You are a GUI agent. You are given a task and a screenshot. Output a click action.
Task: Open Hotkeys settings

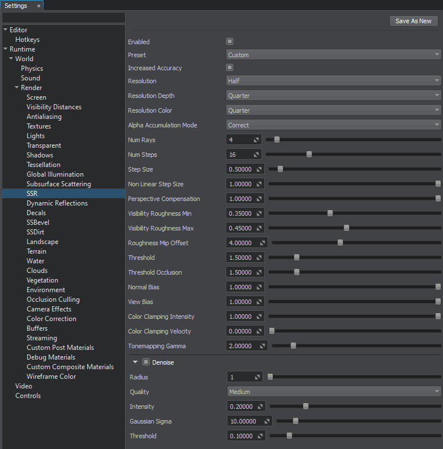pos(28,40)
